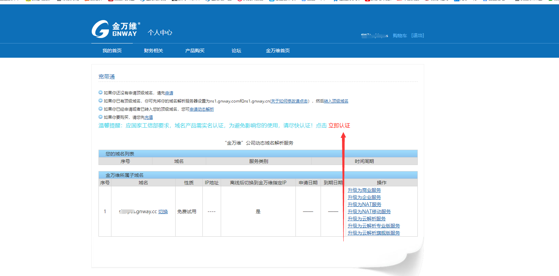The image size is (559, 276).
Task: Click 性质 column header
Action: [x=189, y=183]
